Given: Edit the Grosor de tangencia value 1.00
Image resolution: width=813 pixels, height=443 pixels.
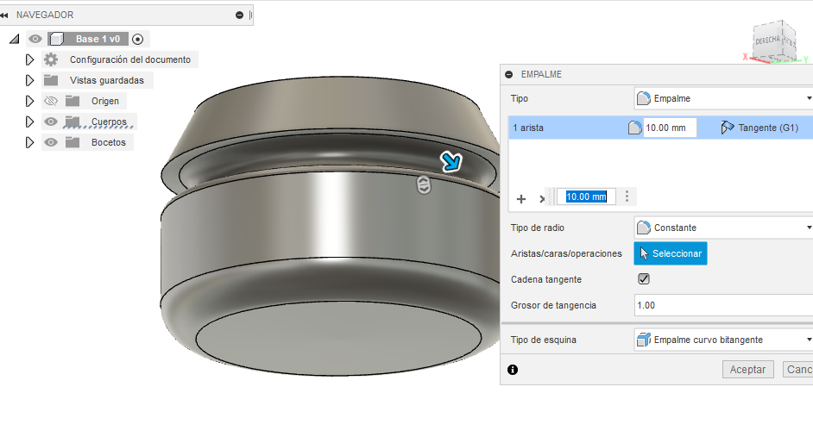Looking at the screenshot, I should pyautogui.click(x=723, y=305).
